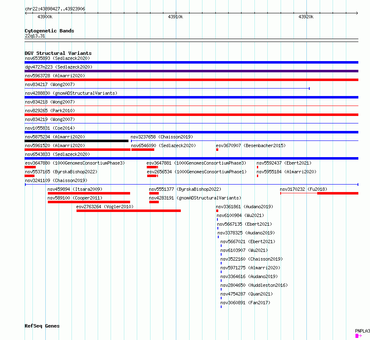Click the 43900k ruler position marker
This screenshot has height=340, width=370.
[45, 17]
